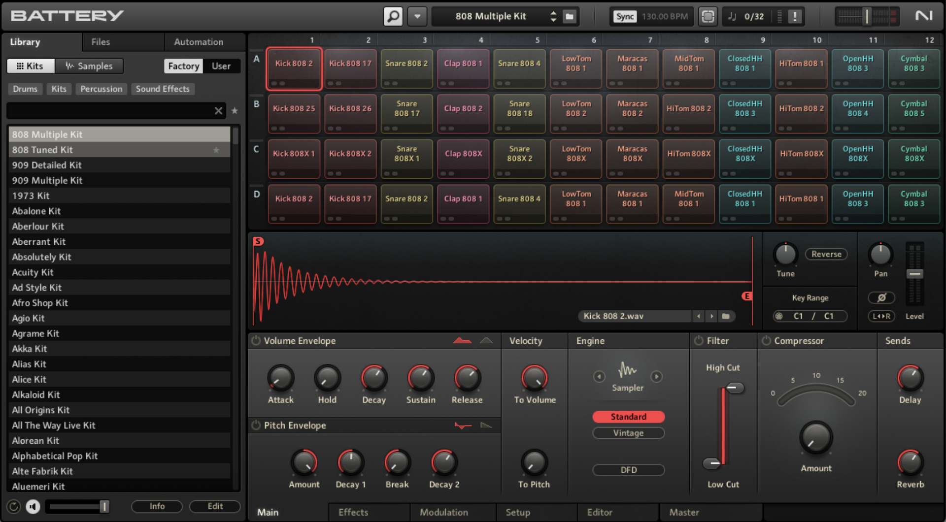The image size is (946, 522).
Task: Open the search options dropdown arrow
Action: [x=417, y=16]
